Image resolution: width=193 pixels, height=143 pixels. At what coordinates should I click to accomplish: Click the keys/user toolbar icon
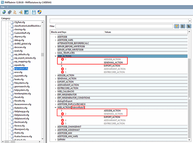click(21, 12)
